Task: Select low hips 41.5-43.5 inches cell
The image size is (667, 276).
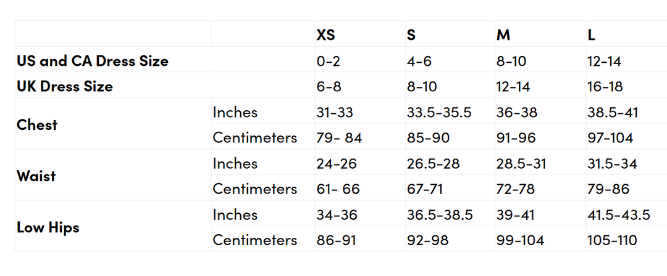Action: point(618,214)
